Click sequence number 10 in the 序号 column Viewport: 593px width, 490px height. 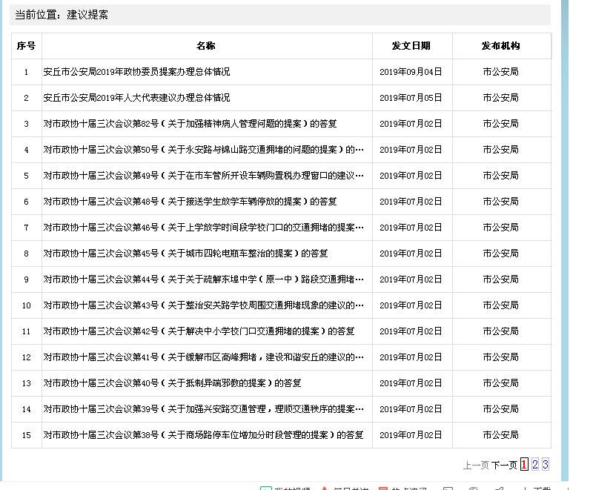click(26, 305)
